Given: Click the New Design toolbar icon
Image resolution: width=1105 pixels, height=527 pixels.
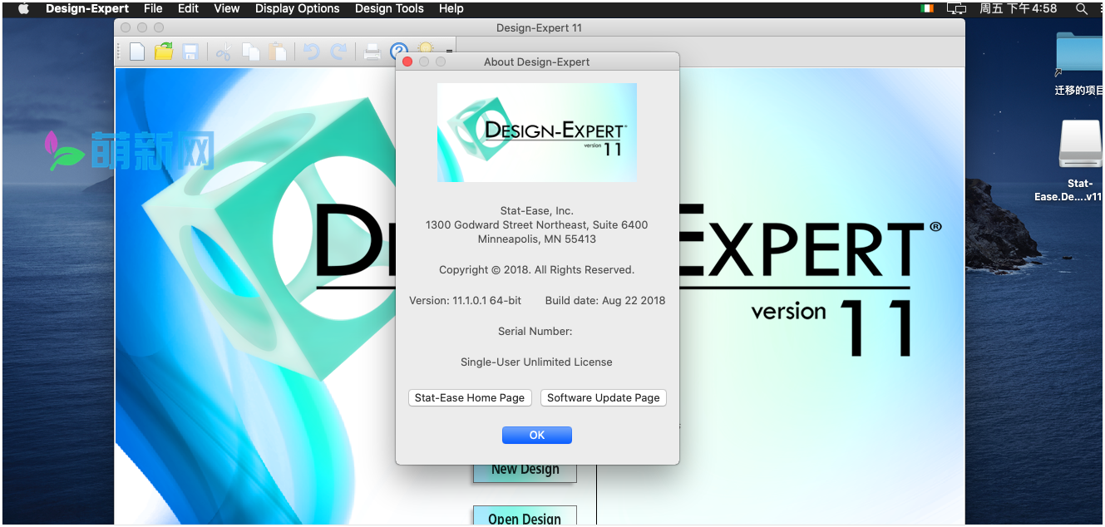Looking at the screenshot, I should click(137, 52).
